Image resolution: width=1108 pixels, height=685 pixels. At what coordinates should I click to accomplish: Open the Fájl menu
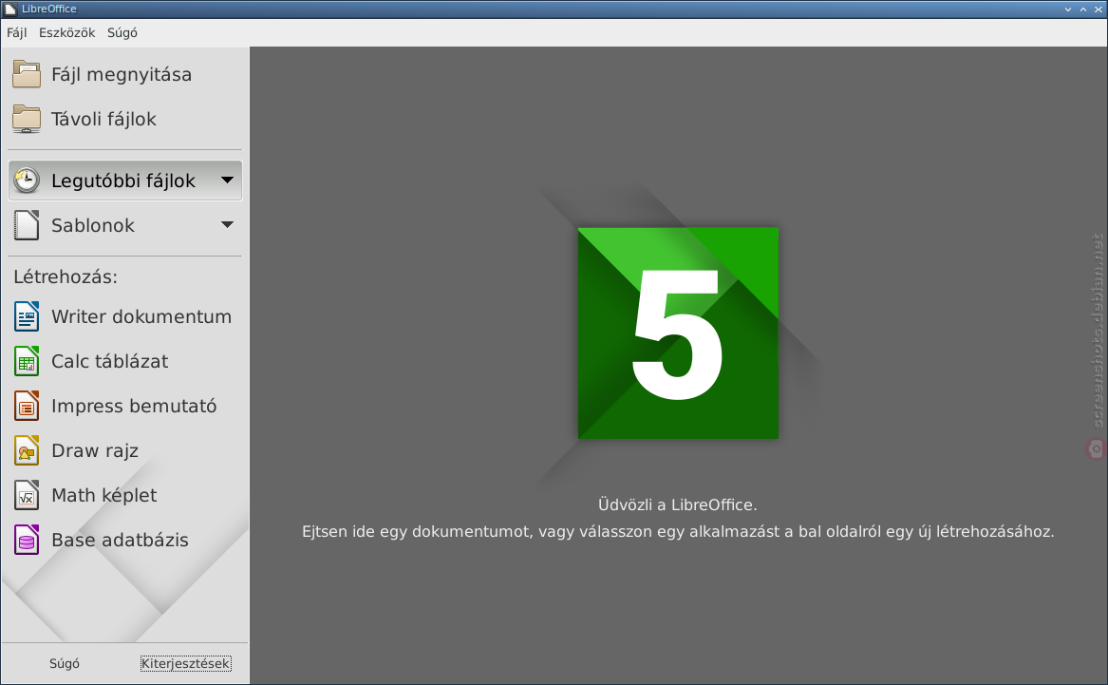click(16, 32)
